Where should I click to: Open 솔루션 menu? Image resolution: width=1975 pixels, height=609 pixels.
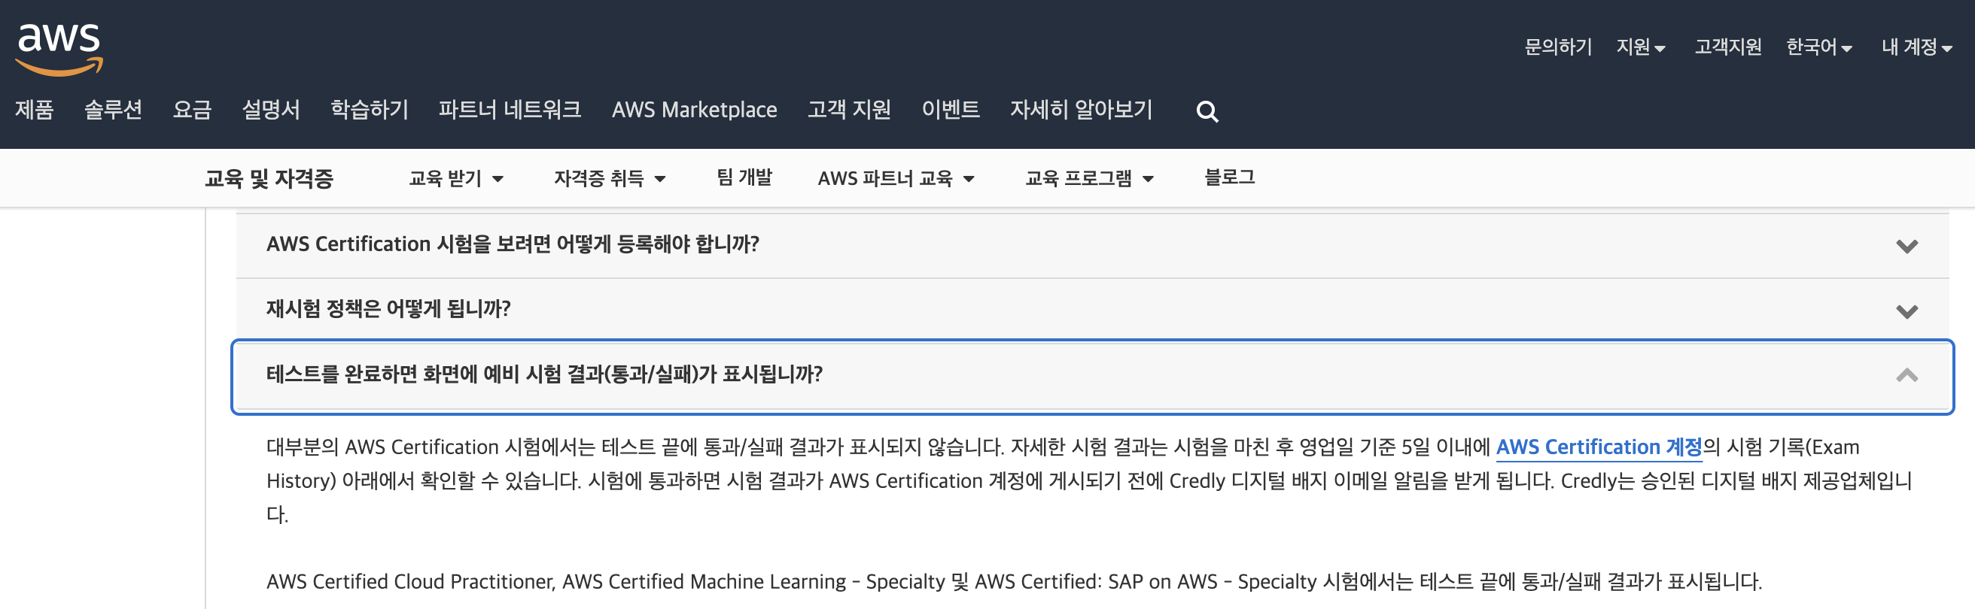click(x=114, y=110)
